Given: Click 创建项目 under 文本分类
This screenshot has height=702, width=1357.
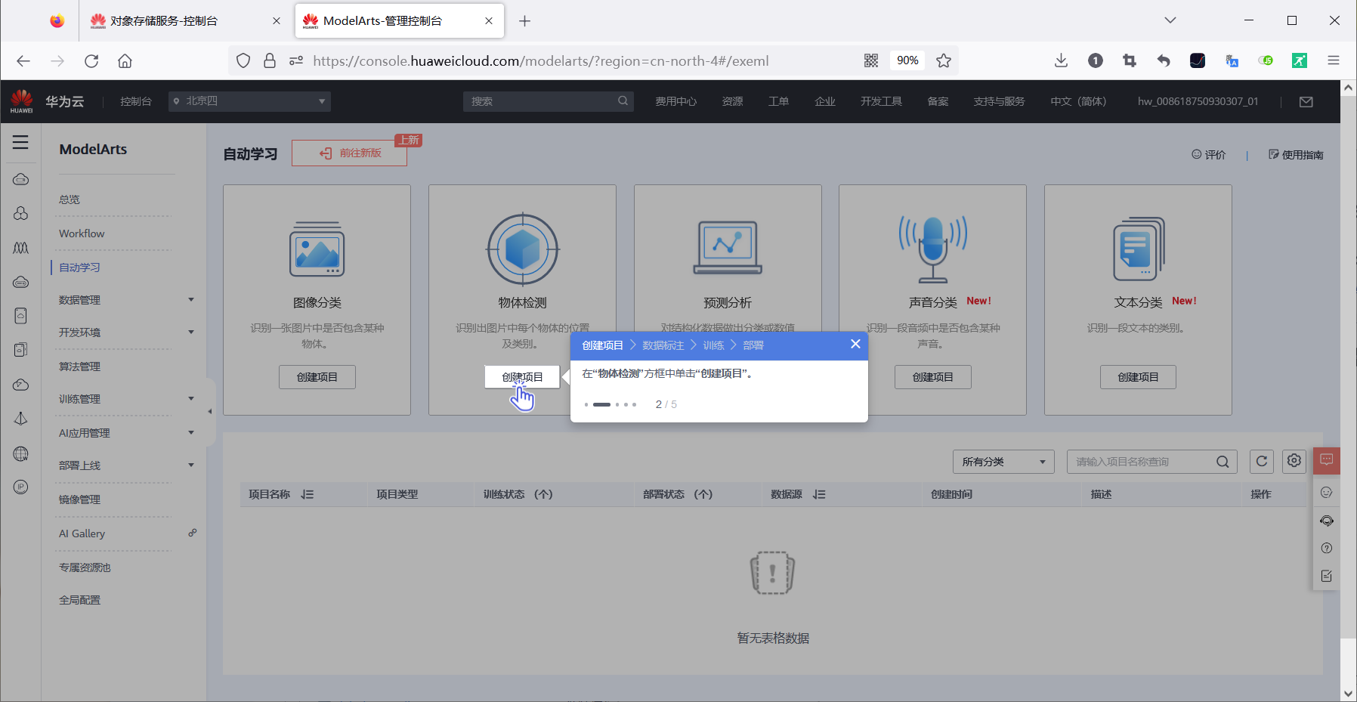Looking at the screenshot, I should [x=1138, y=377].
